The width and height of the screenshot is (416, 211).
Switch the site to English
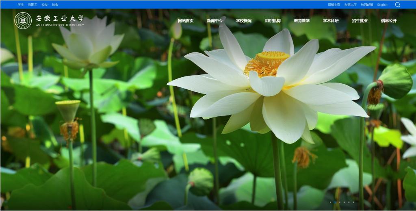[x=382, y=4]
